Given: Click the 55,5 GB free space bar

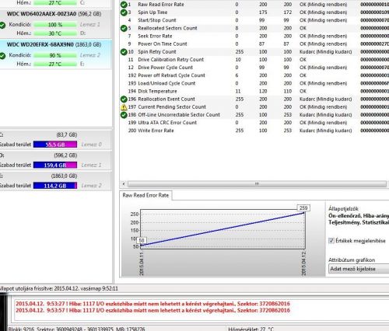Looking at the screenshot, I should (x=55, y=145).
